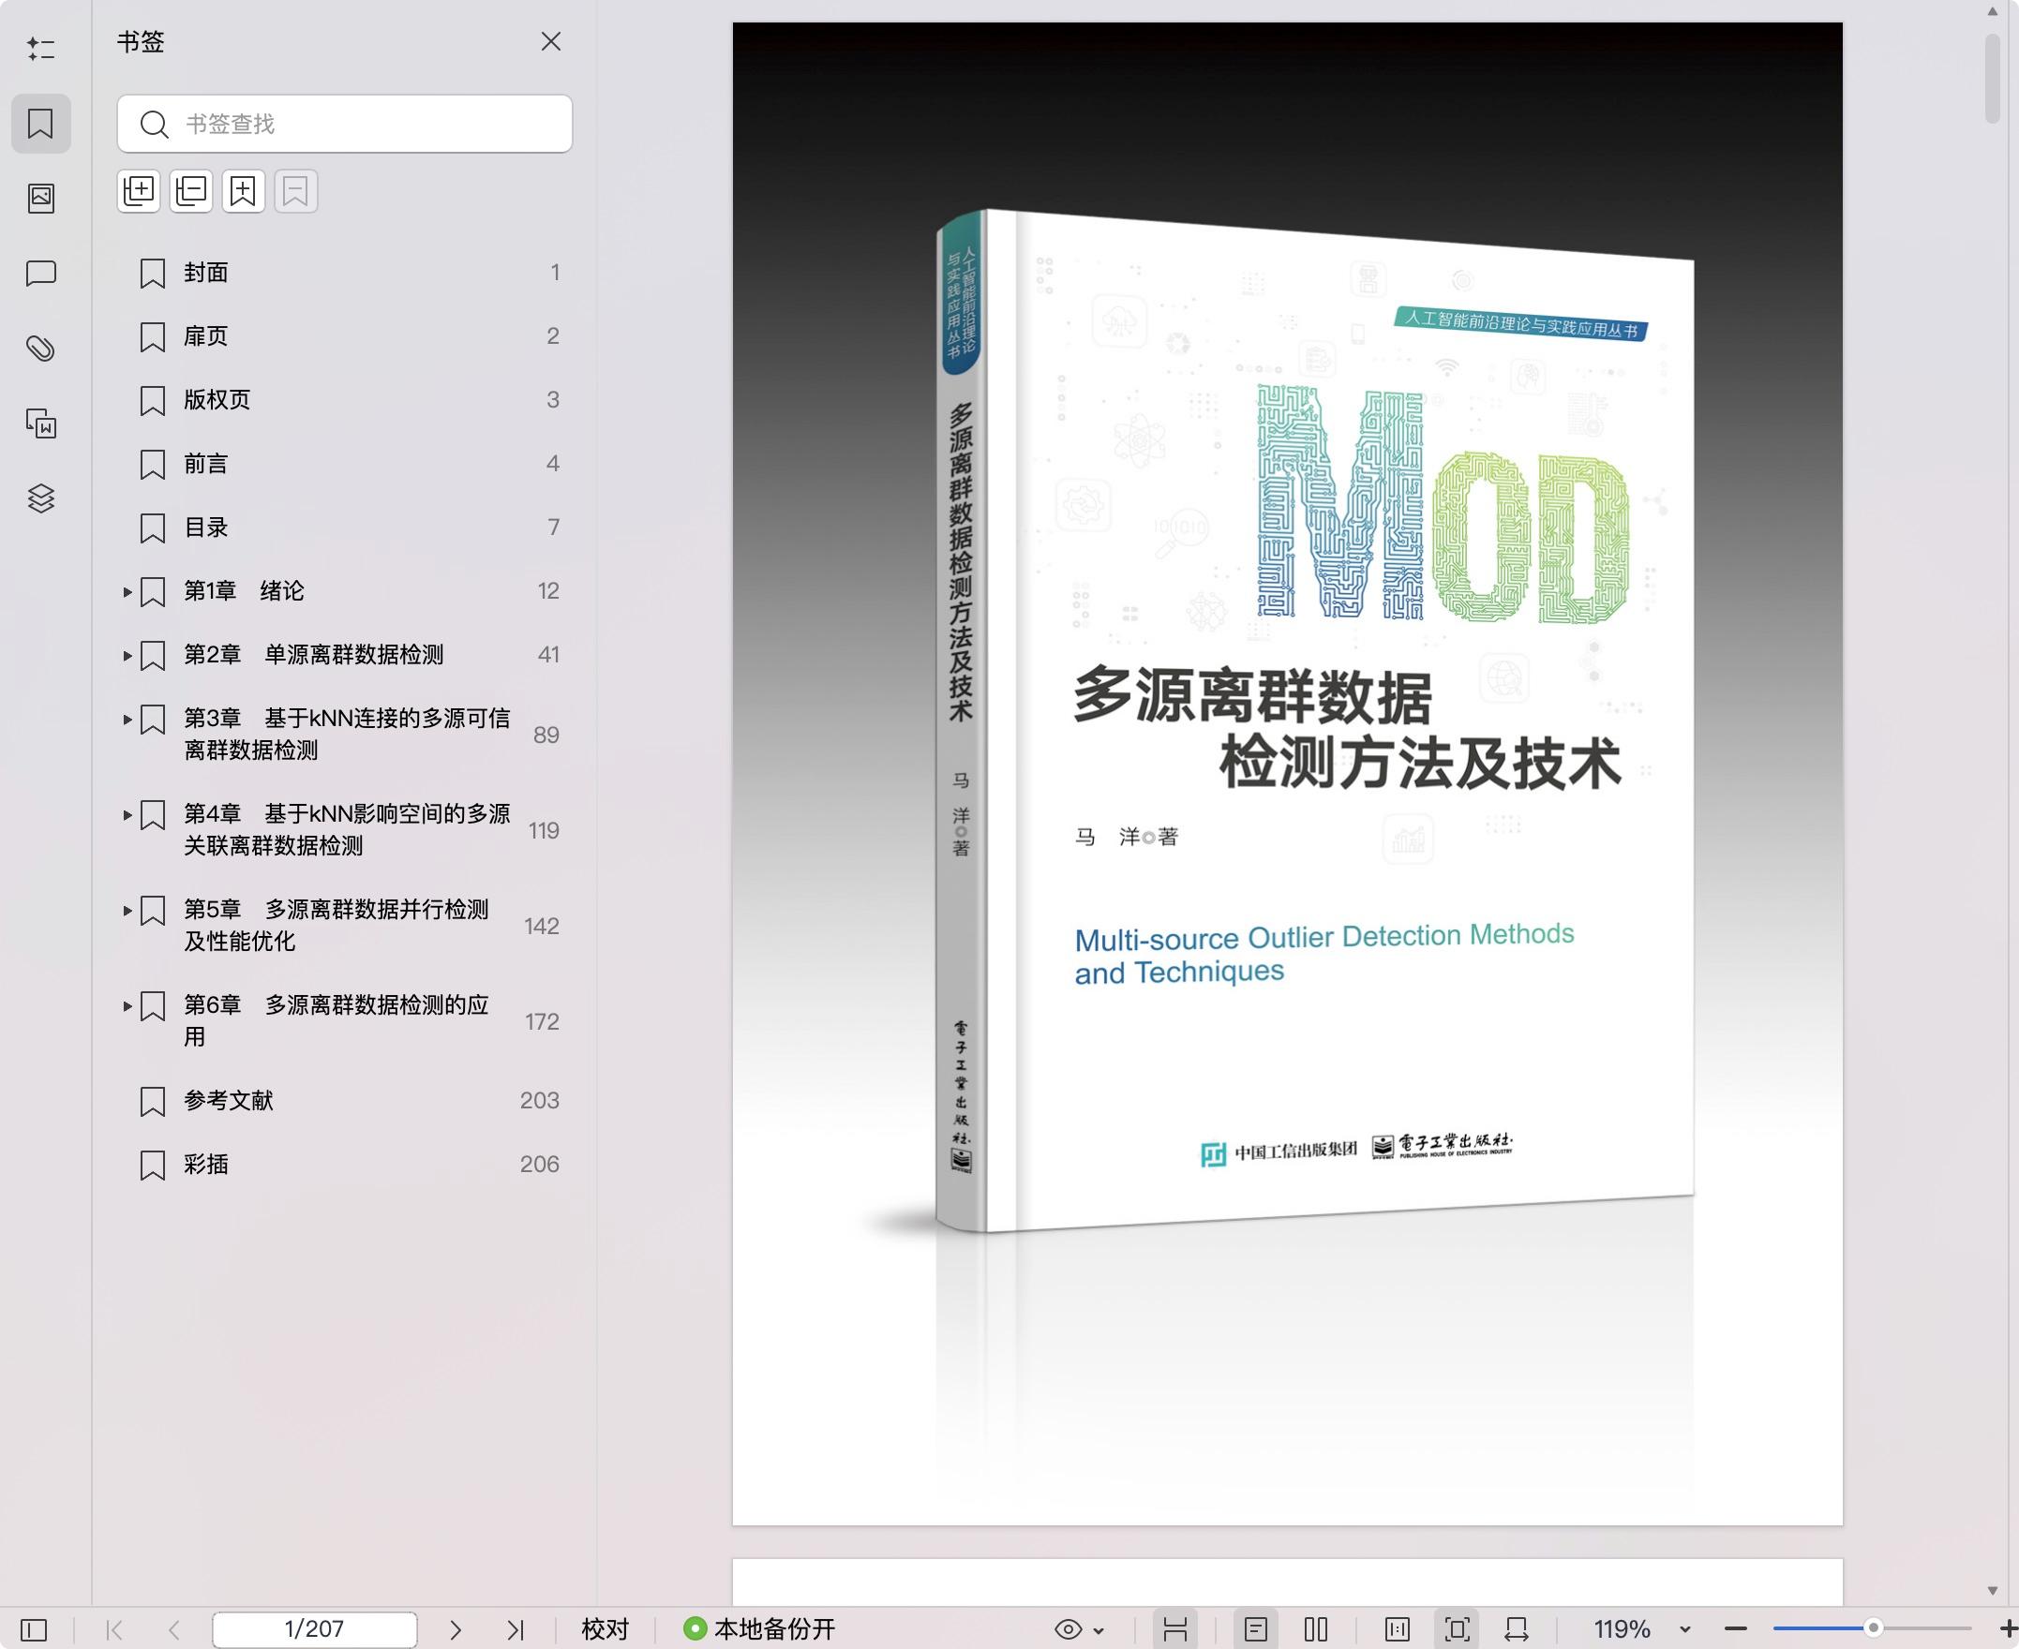Open the attachments paperclip icon

point(41,349)
